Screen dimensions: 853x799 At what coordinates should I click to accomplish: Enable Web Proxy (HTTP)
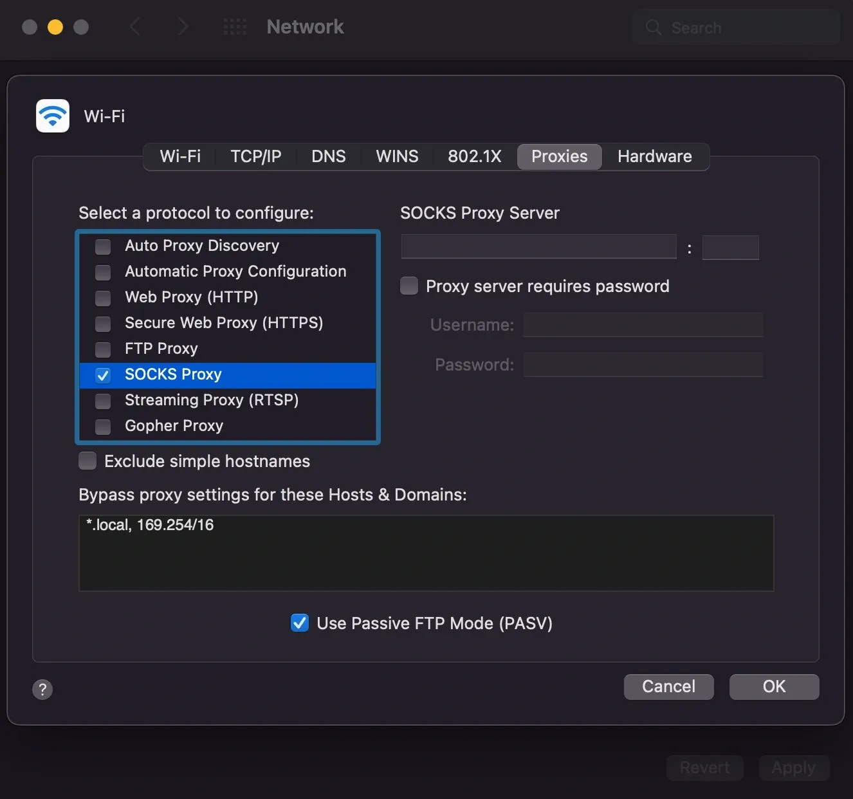103,298
